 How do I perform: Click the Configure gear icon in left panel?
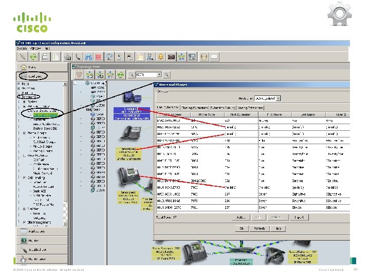coord(24,76)
